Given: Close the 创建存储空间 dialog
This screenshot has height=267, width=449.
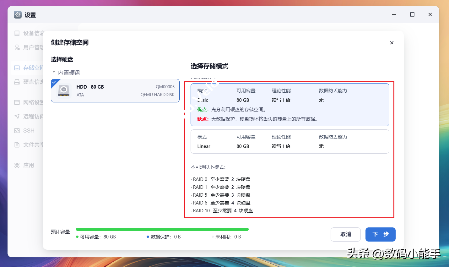Looking at the screenshot, I should (x=392, y=43).
